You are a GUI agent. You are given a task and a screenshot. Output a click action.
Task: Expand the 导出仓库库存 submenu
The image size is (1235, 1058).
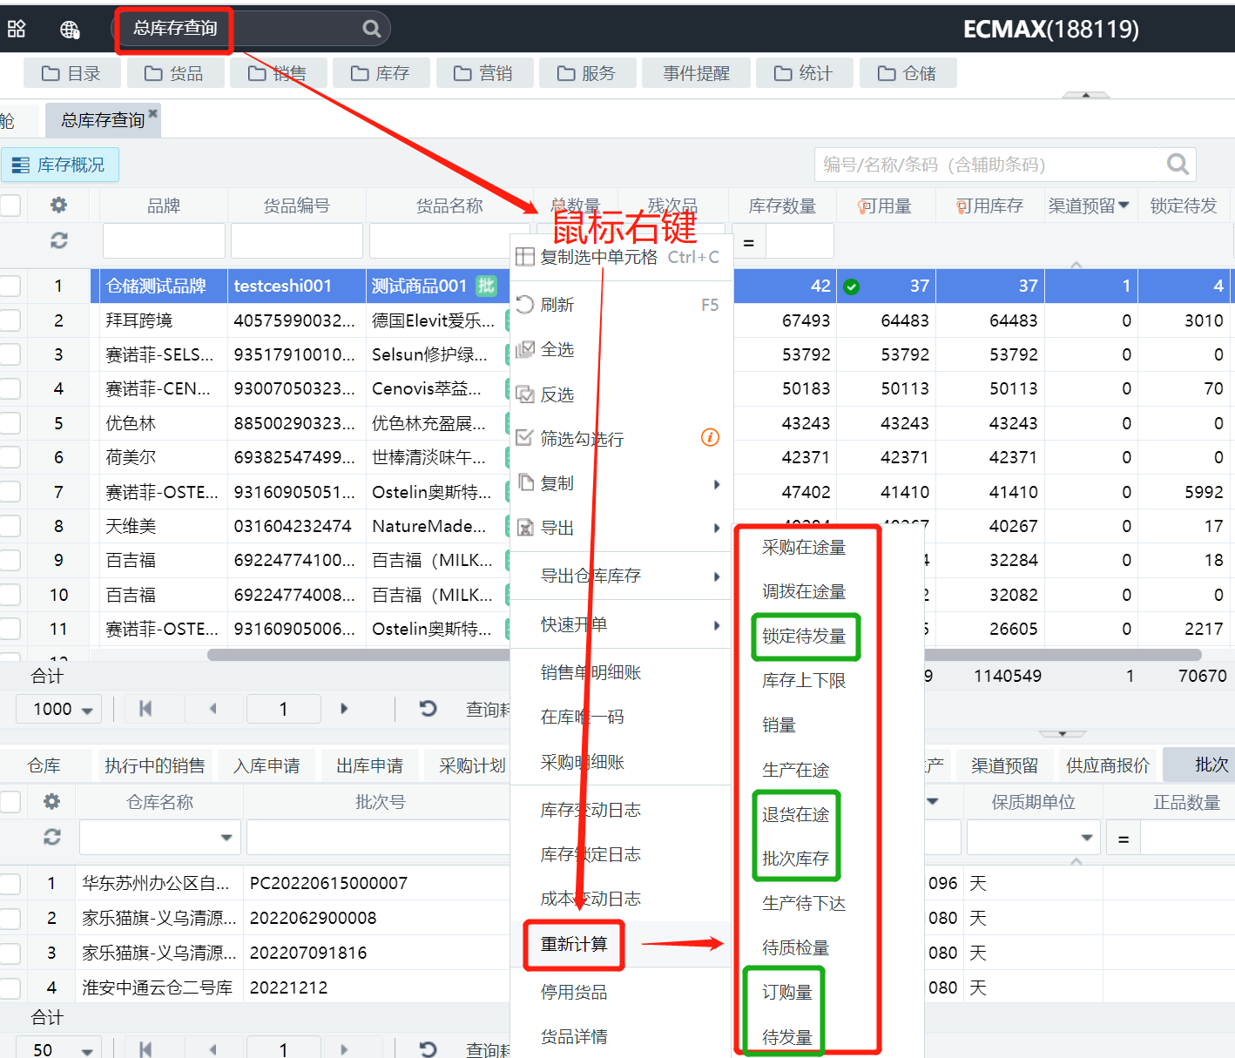click(x=717, y=576)
